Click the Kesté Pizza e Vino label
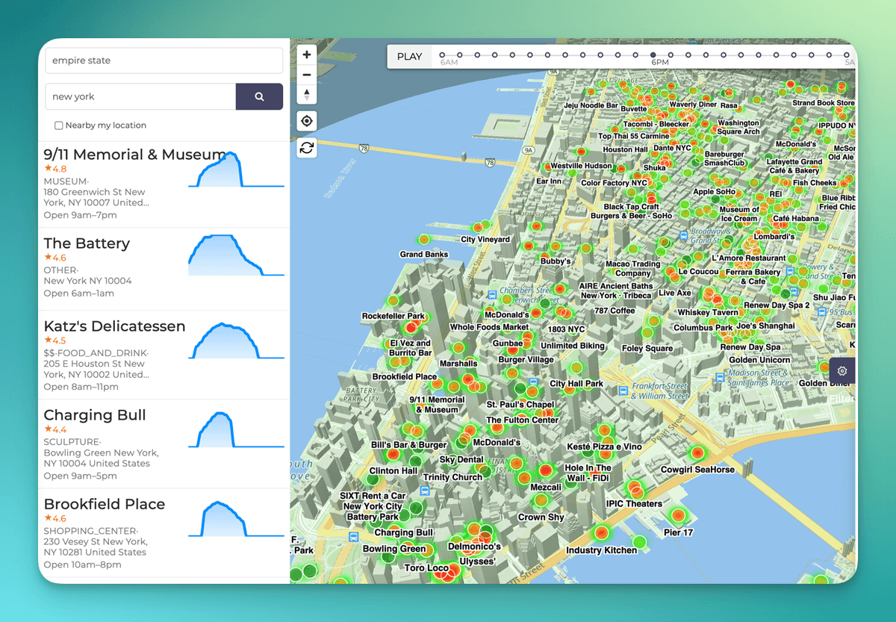 pyautogui.click(x=605, y=447)
